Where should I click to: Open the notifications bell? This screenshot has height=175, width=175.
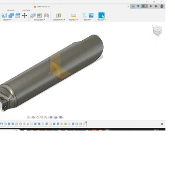coord(151,6)
